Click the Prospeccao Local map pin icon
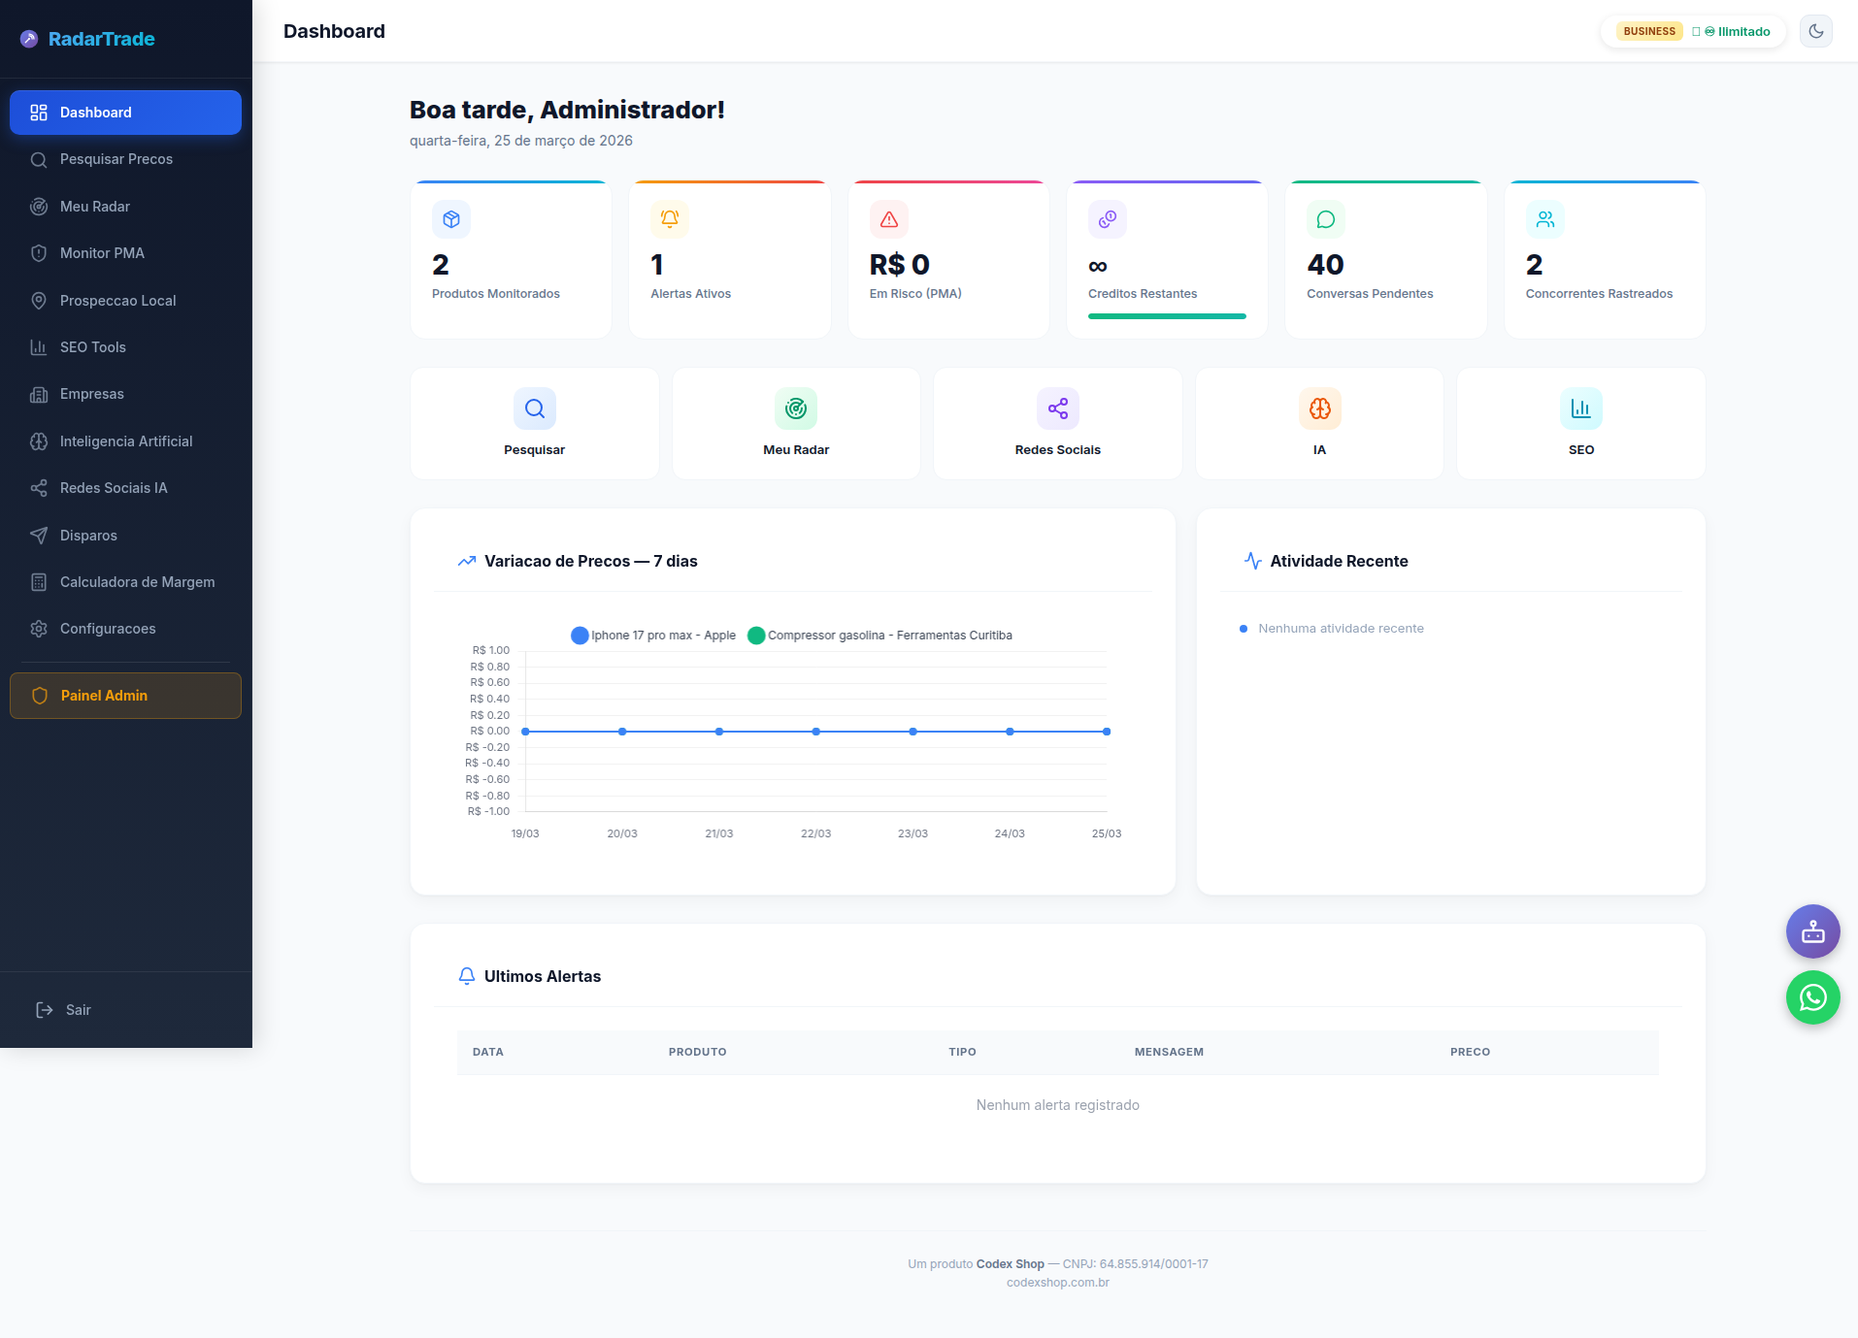Image resolution: width=1858 pixels, height=1338 pixels. (39, 300)
